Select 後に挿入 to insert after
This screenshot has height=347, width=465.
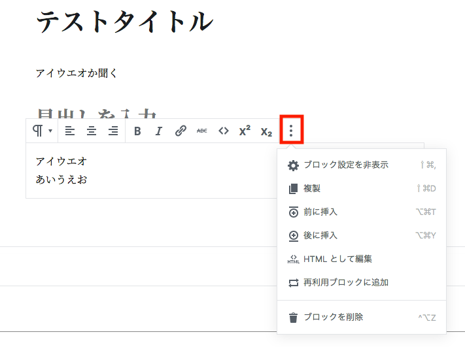pyautogui.click(x=320, y=236)
